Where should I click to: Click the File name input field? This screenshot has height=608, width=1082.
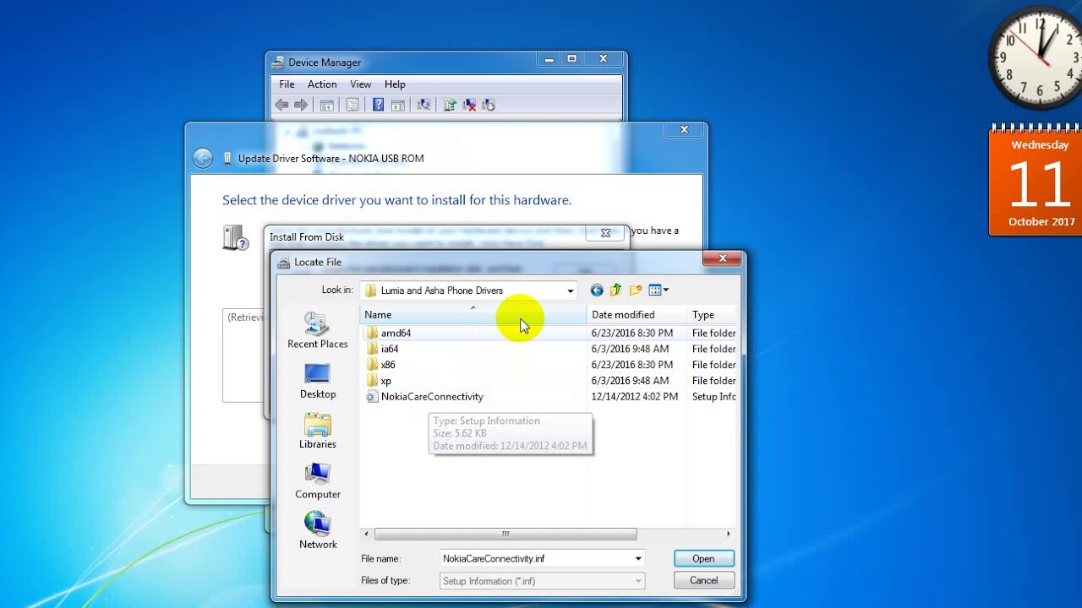(536, 558)
